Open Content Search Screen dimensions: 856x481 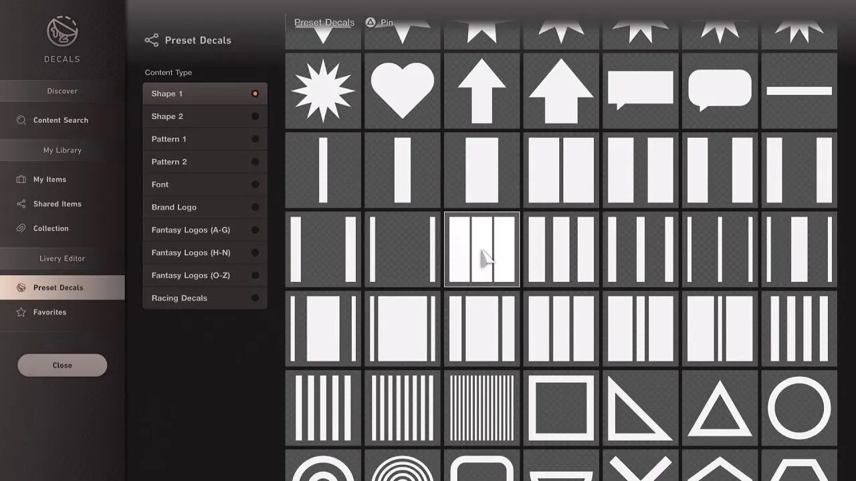(62, 120)
